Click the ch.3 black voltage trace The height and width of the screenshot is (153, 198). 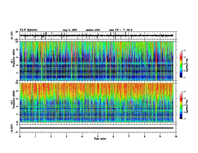coord(96,128)
